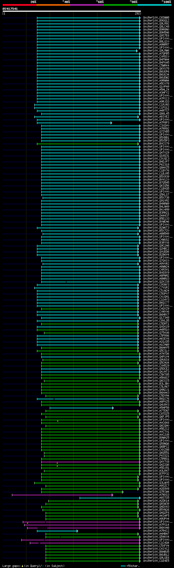The image size is (174, 568).
Task: Click the orange ~40% identity legend segment
Action: (53, 5)
